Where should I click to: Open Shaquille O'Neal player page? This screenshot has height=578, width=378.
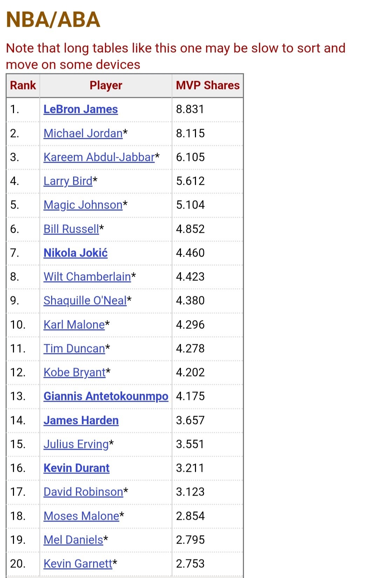(85, 300)
